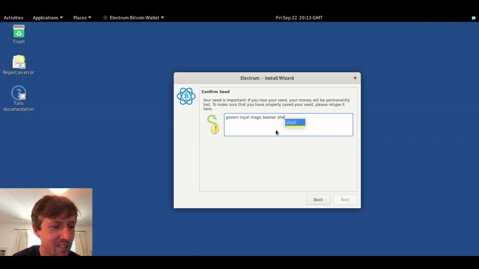Click the Back button

(318, 200)
